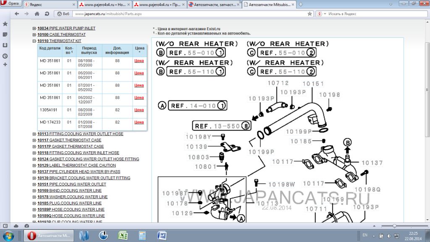Go back with the browser back arrow
Image resolution: width=430 pixels, height=242 pixels.
click(17, 14)
